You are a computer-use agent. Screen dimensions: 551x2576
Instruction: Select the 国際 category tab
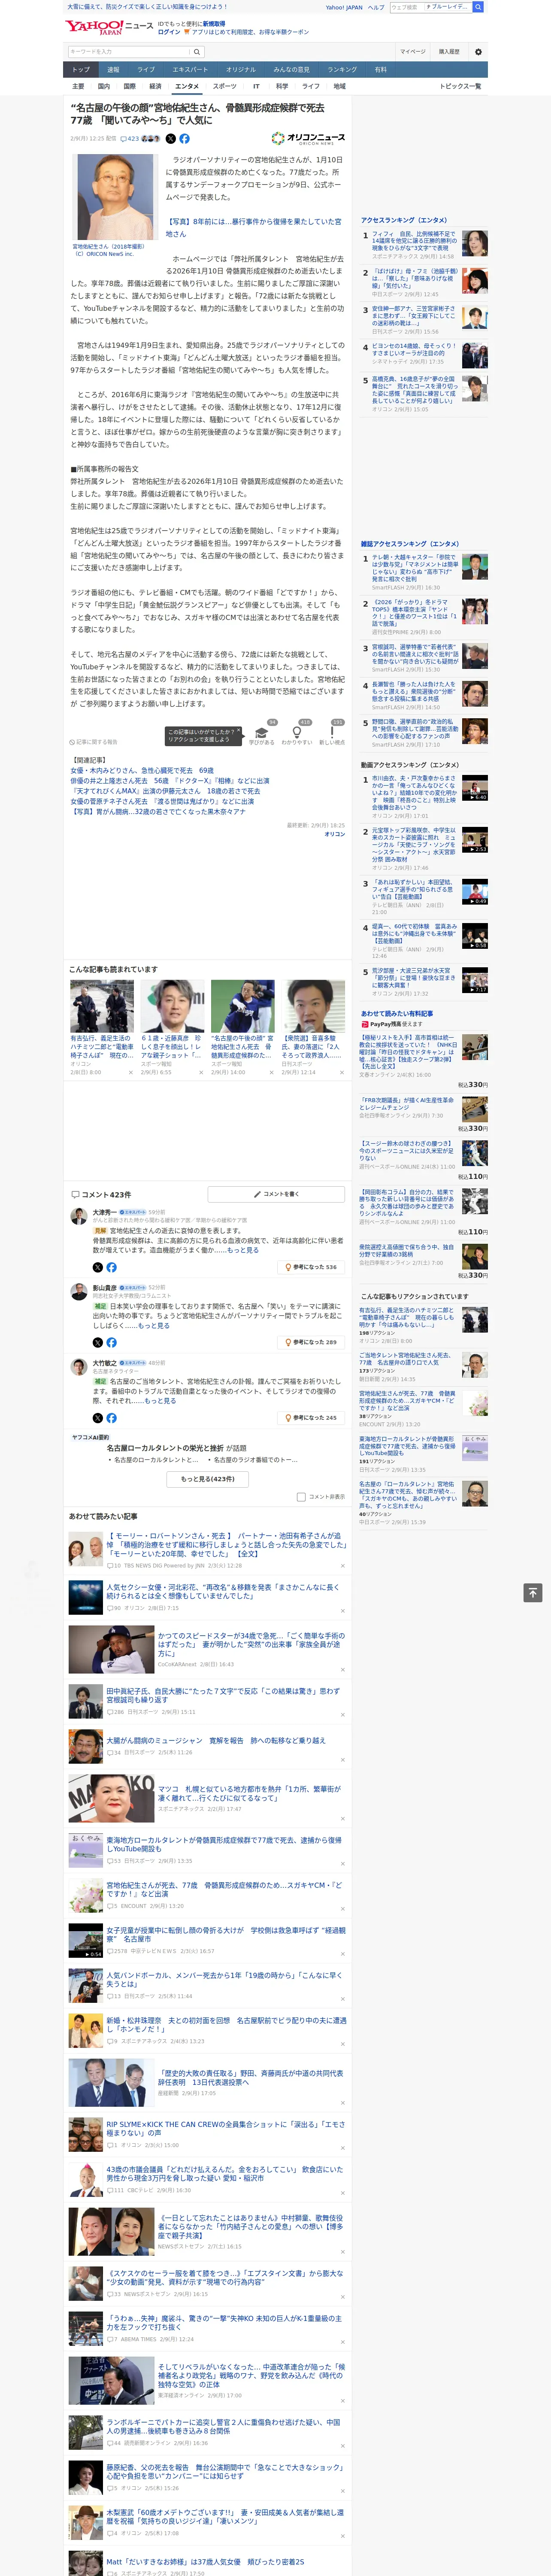tap(129, 86)
